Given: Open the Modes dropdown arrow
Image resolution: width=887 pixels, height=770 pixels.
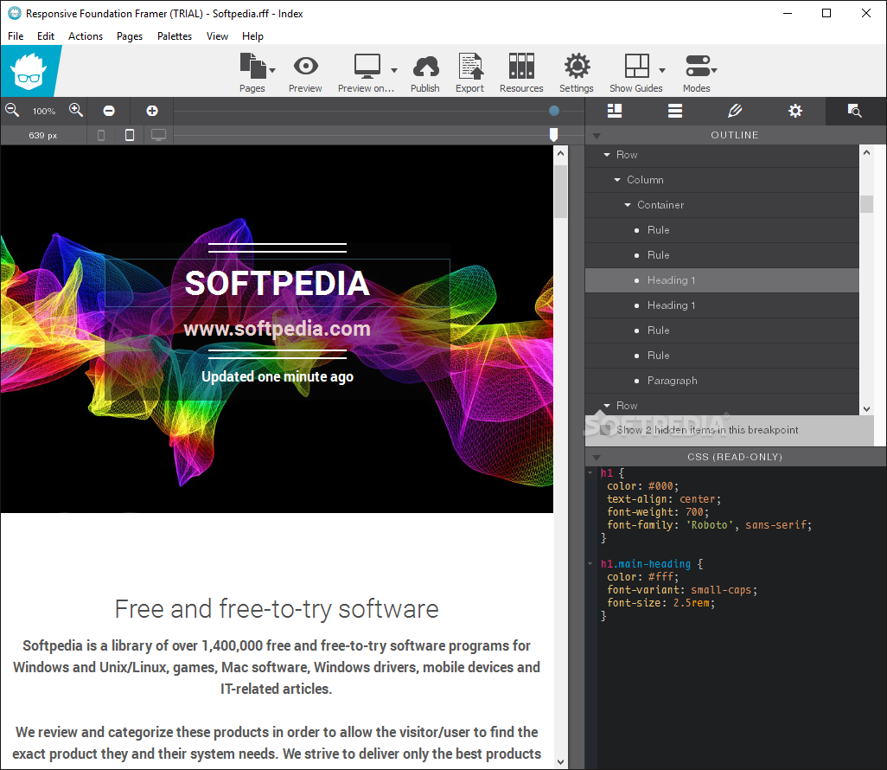Looking at the screenshot, I should coord(714,71).
